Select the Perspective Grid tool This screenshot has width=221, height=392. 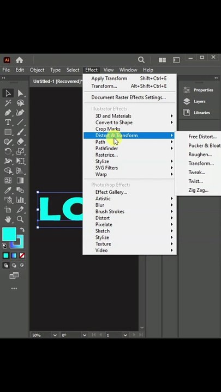[20, 170]
